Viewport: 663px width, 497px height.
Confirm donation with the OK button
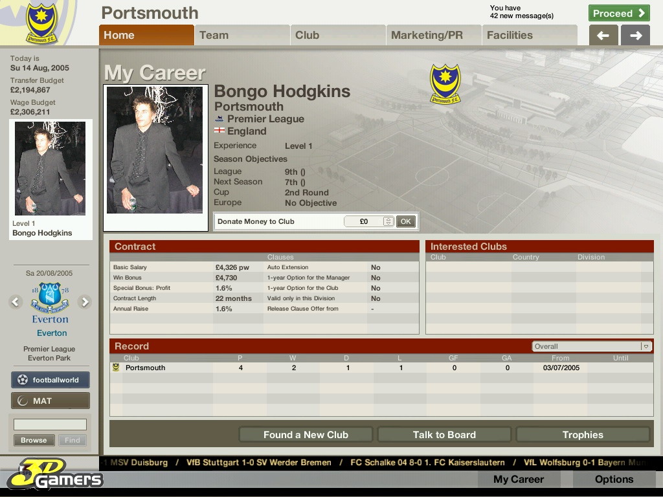tap(406, 221)
